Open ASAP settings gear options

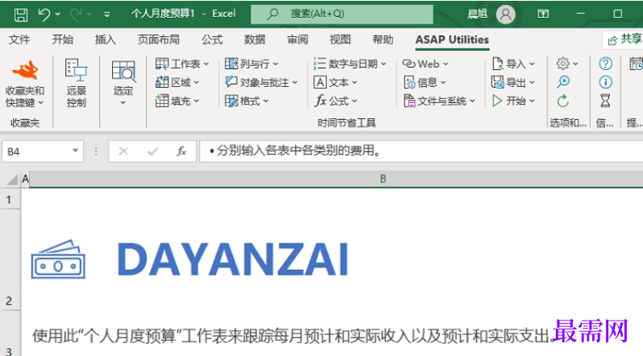point(567,64)
